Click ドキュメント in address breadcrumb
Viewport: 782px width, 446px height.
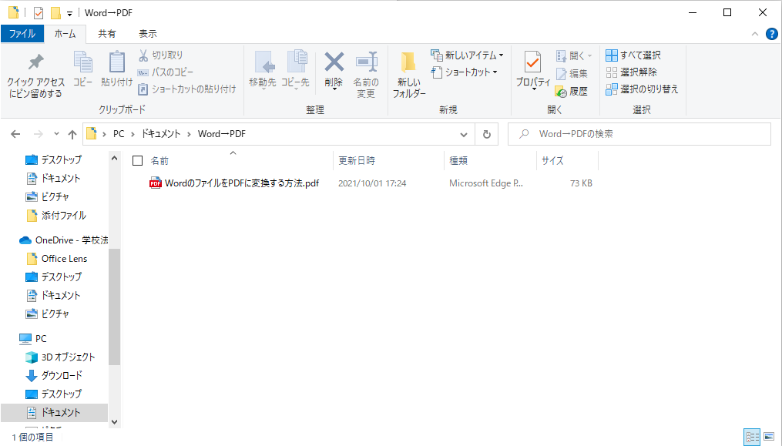coord(160,134)
